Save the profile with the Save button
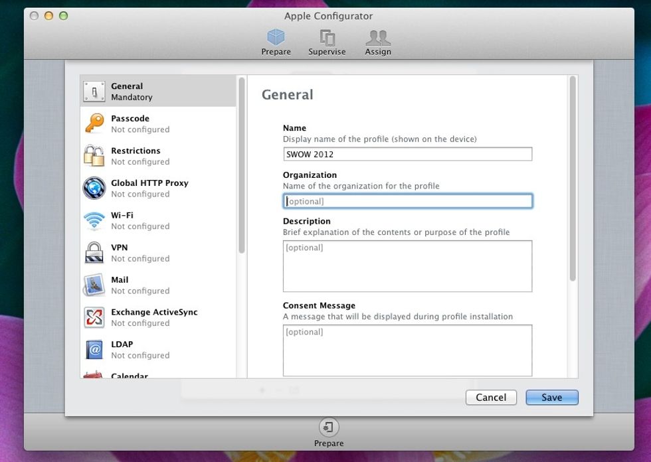The height and width of the screenshot is (462, 651). [552, 398]
